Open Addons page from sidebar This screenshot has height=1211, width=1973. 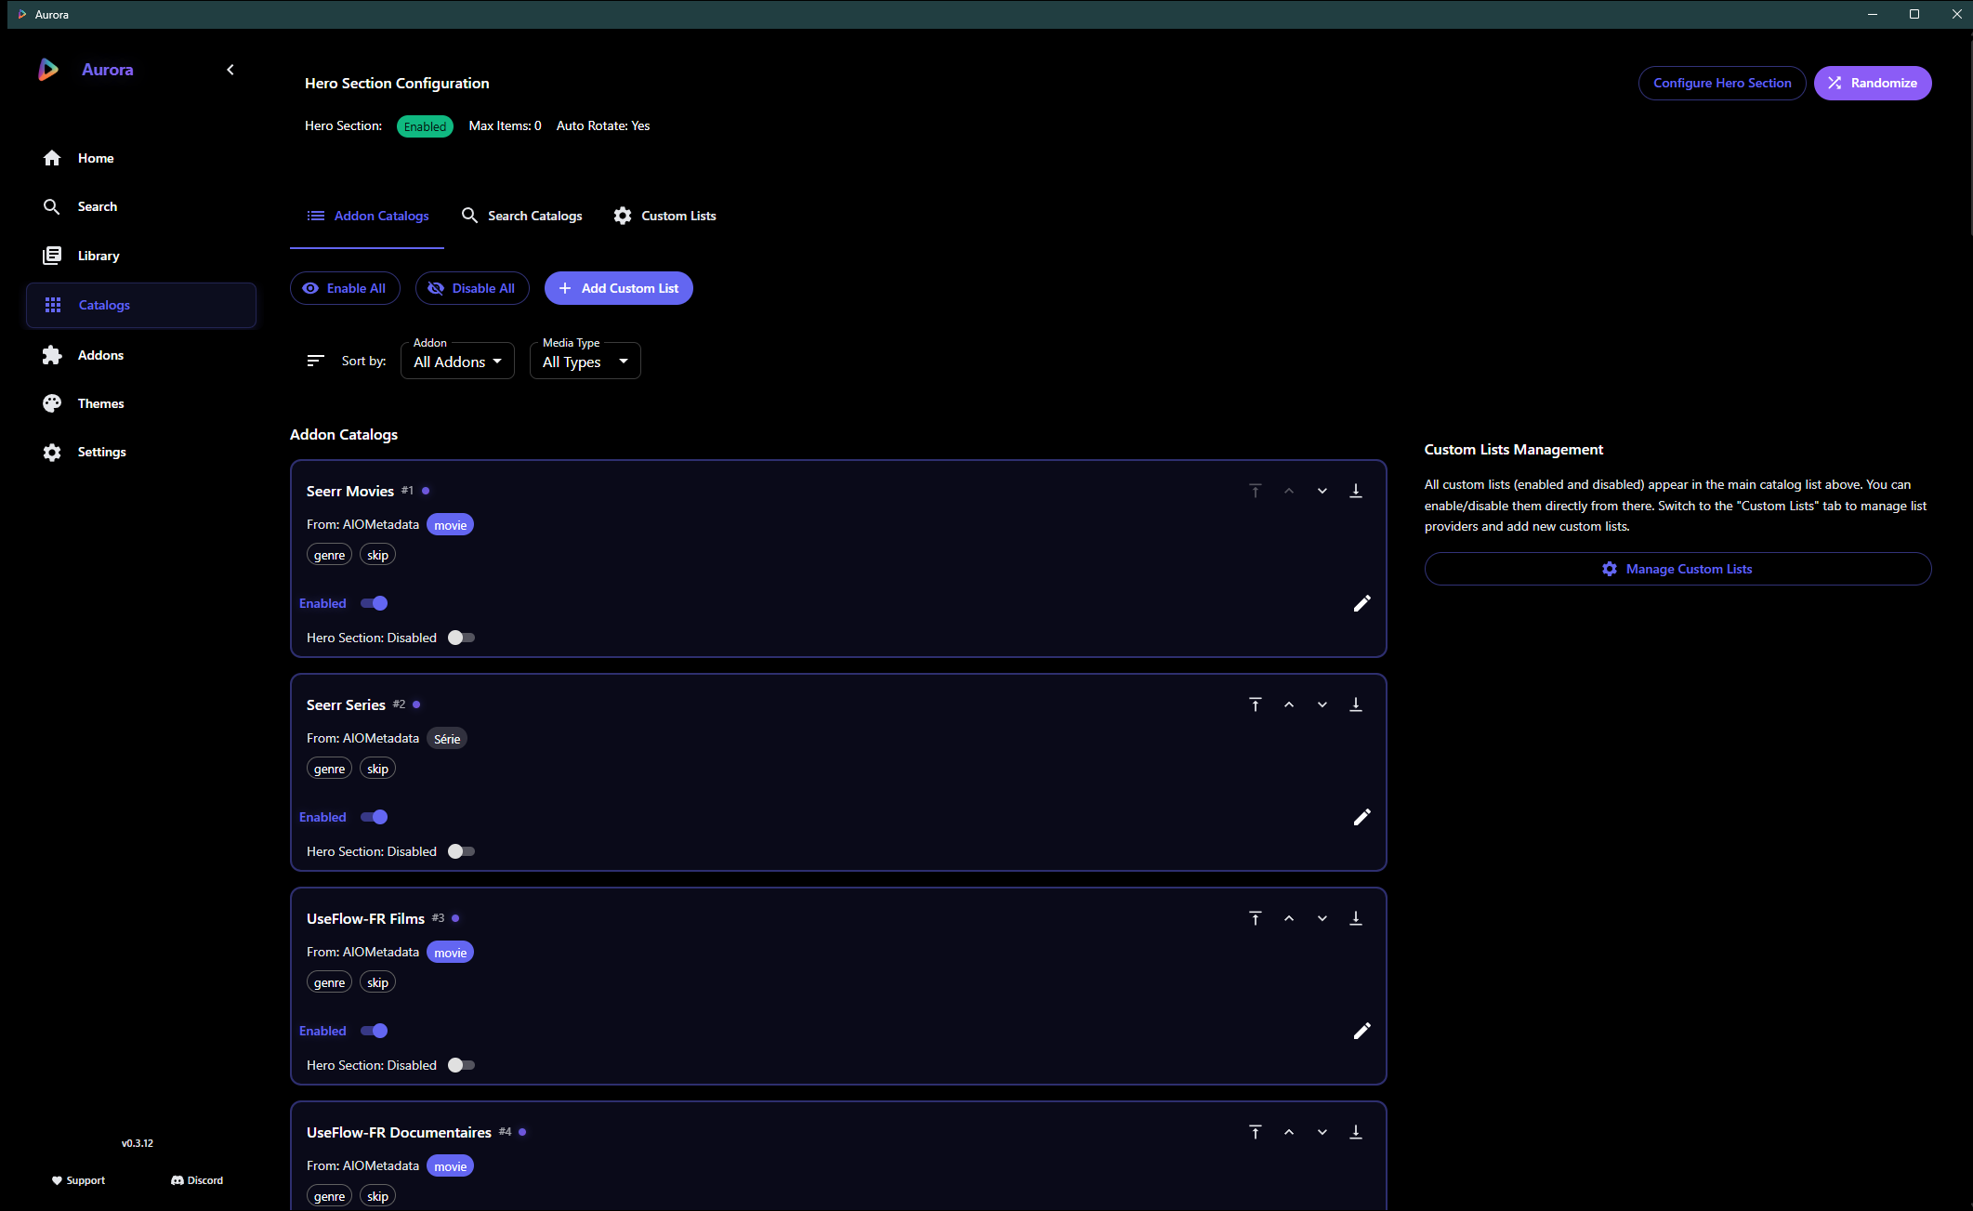point(100,355)
